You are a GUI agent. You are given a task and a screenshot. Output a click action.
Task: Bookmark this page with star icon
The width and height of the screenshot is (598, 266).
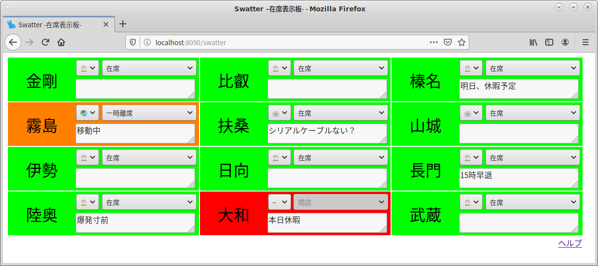pos(461,42)
